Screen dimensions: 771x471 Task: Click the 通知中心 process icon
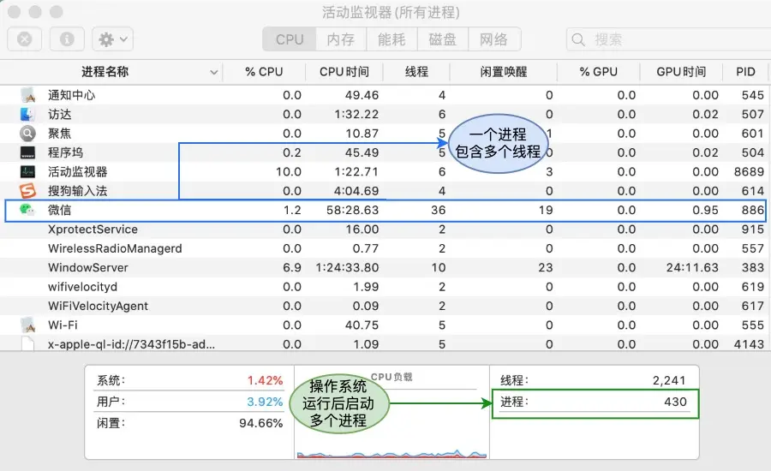(x=28, y=95)
